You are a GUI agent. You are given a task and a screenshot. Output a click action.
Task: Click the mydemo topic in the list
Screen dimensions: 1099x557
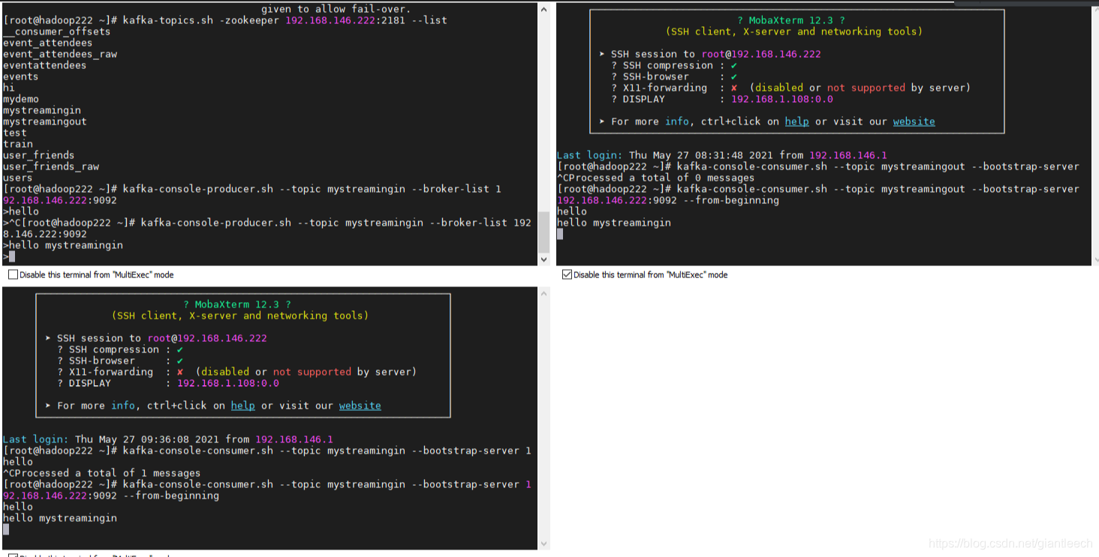pos(21,99)
